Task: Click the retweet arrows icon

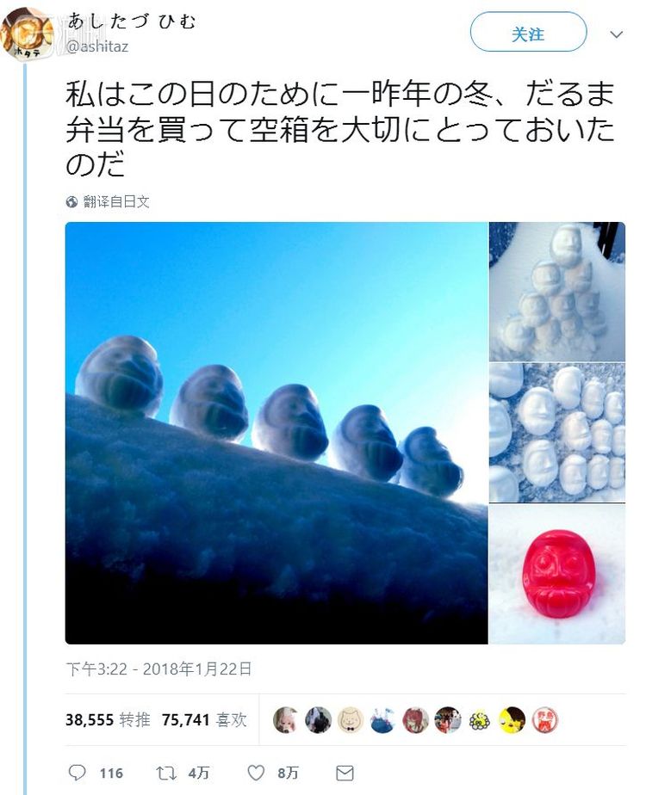Action: click(x=166, y=773)
